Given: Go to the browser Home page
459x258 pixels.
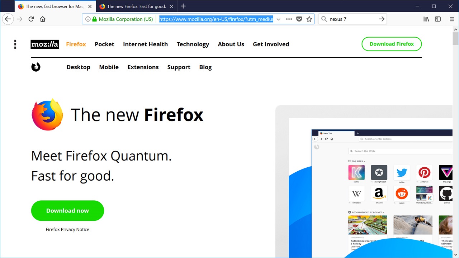Looking at the screenshot, I should (43, 19).
